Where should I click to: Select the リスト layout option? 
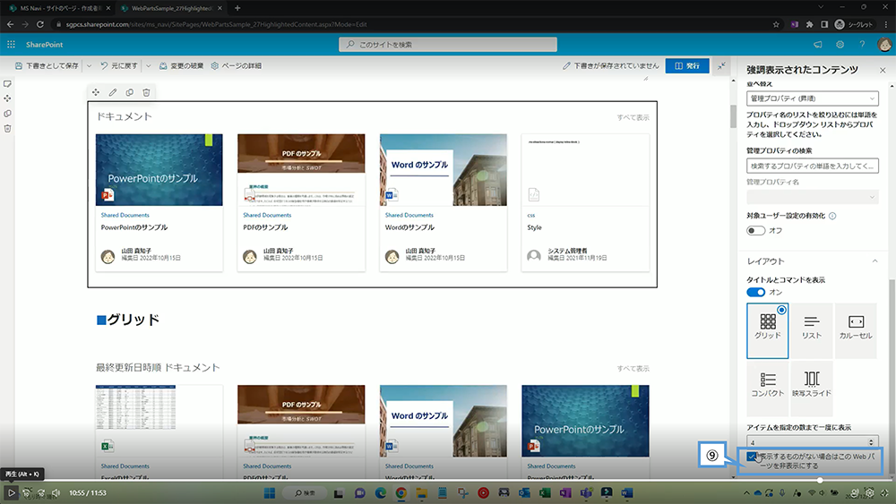[x=812, y=331]
